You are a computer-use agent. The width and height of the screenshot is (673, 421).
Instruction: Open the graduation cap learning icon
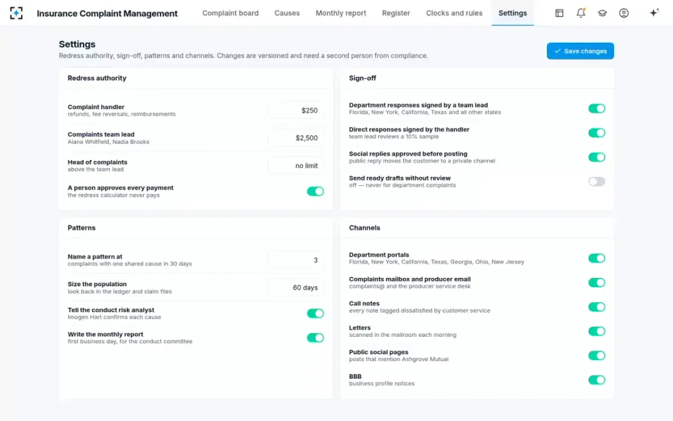[602, 13]
